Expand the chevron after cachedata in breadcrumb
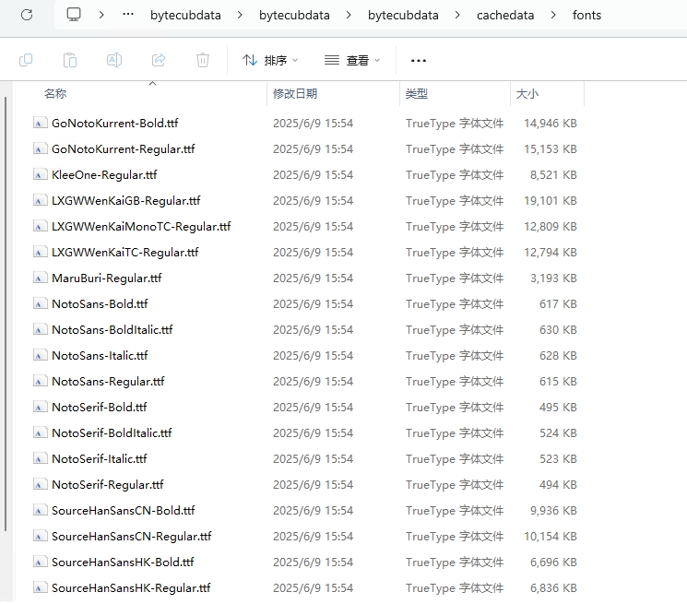This screenshot has height=604, width=687. coord(553,15)
